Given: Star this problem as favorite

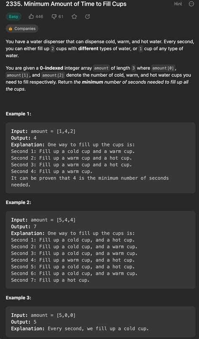Looking at the screenshot, I should click(x=74, y=17).
